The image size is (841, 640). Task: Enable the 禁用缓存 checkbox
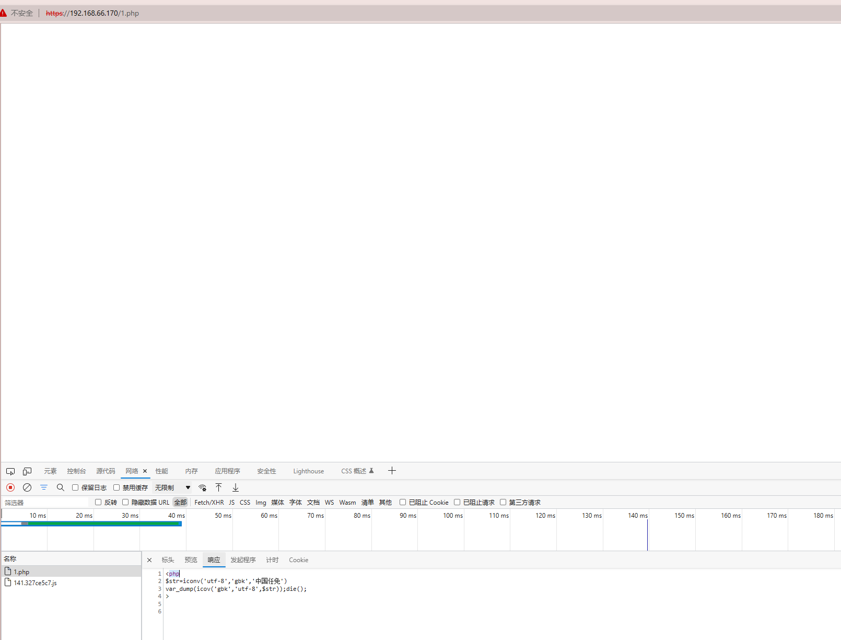point(116,487)
